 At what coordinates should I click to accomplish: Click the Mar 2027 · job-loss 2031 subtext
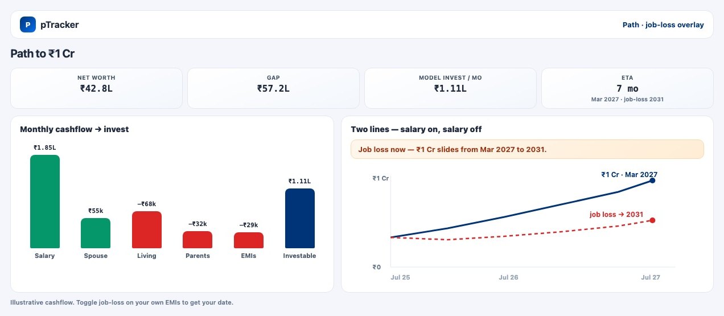(x=627, y=99)
